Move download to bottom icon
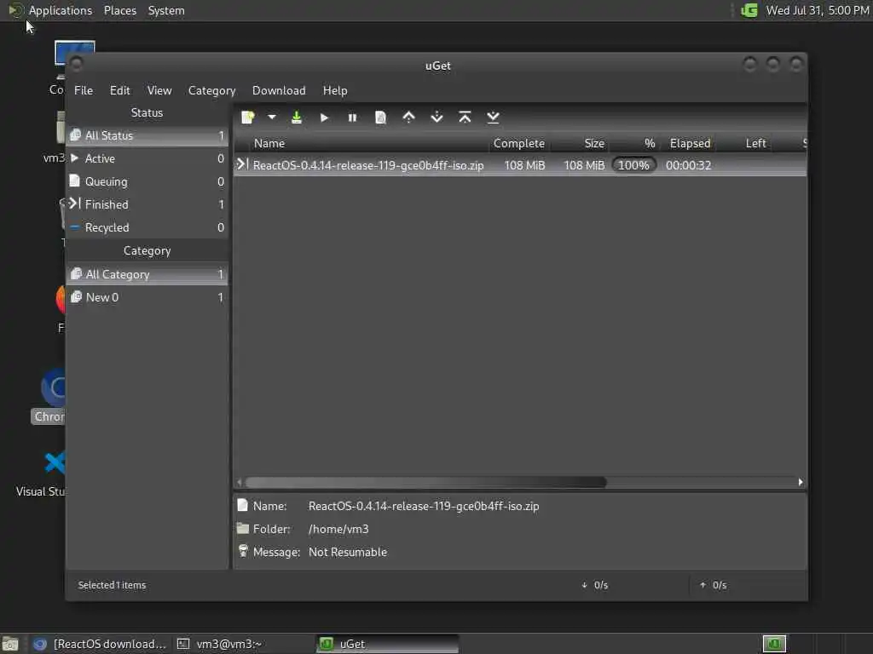This screenshot has width=873, height=654. pos(493,118)
